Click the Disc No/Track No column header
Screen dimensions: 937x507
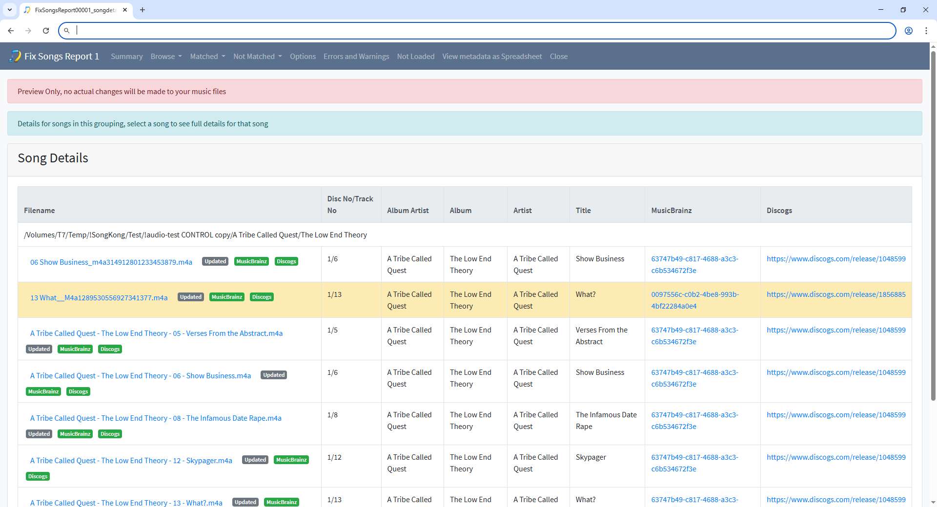pyautogui.click(x=350, y=205)
